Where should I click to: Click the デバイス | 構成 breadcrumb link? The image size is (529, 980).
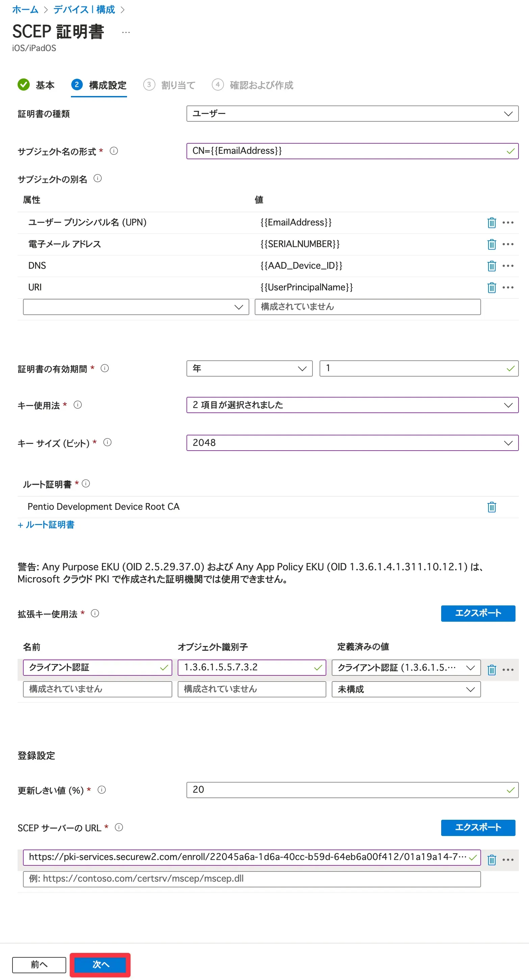(84, 9)
